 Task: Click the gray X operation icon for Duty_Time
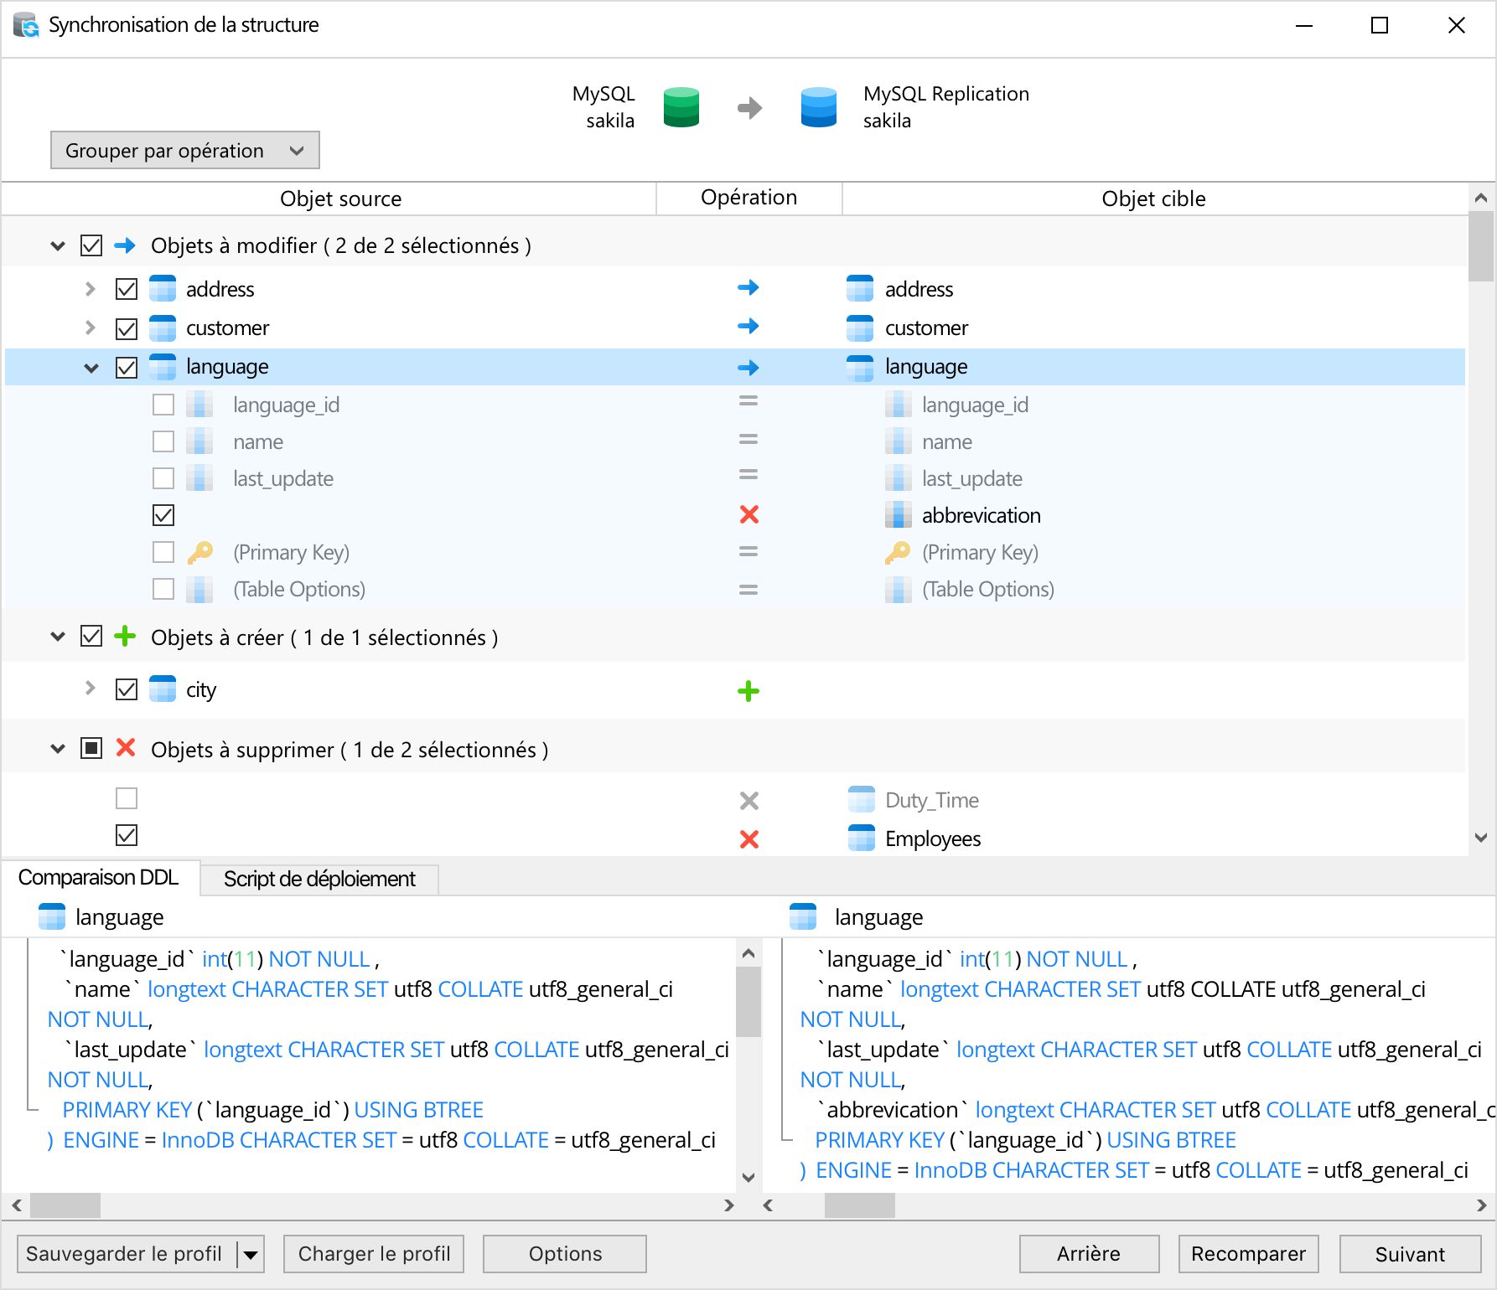click(x=748, y=801)
